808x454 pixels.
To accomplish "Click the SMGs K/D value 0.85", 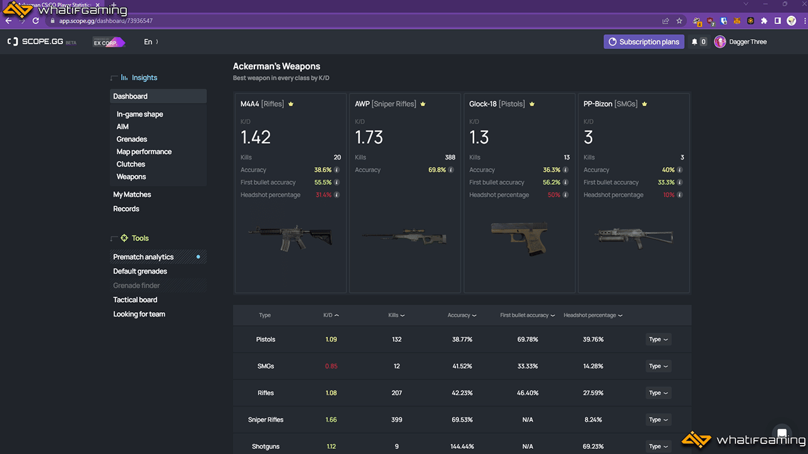I will click(x=331, y=366).
